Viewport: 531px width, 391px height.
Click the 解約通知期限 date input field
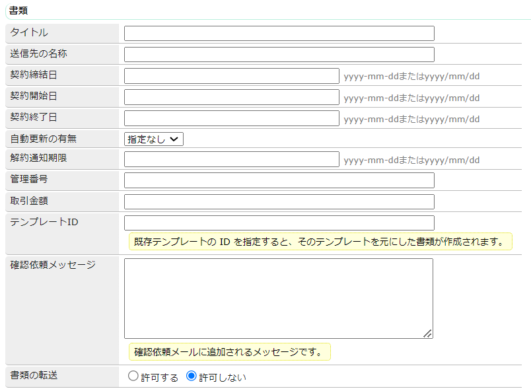(231, 159)
